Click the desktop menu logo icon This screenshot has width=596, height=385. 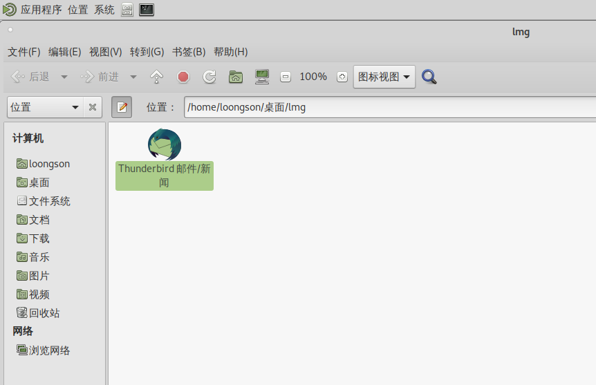[x=10, y=10]
